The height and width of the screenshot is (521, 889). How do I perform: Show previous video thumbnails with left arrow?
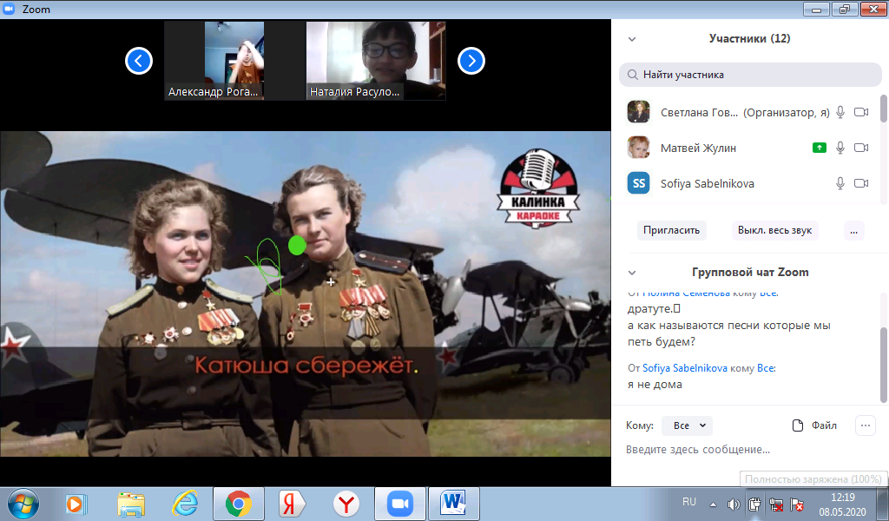click(x=139, y=61)
